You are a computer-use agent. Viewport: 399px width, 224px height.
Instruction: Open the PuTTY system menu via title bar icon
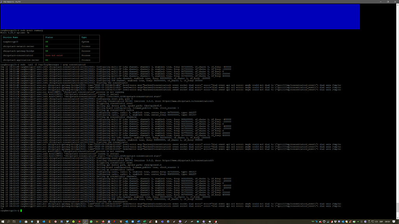[2, 2]
